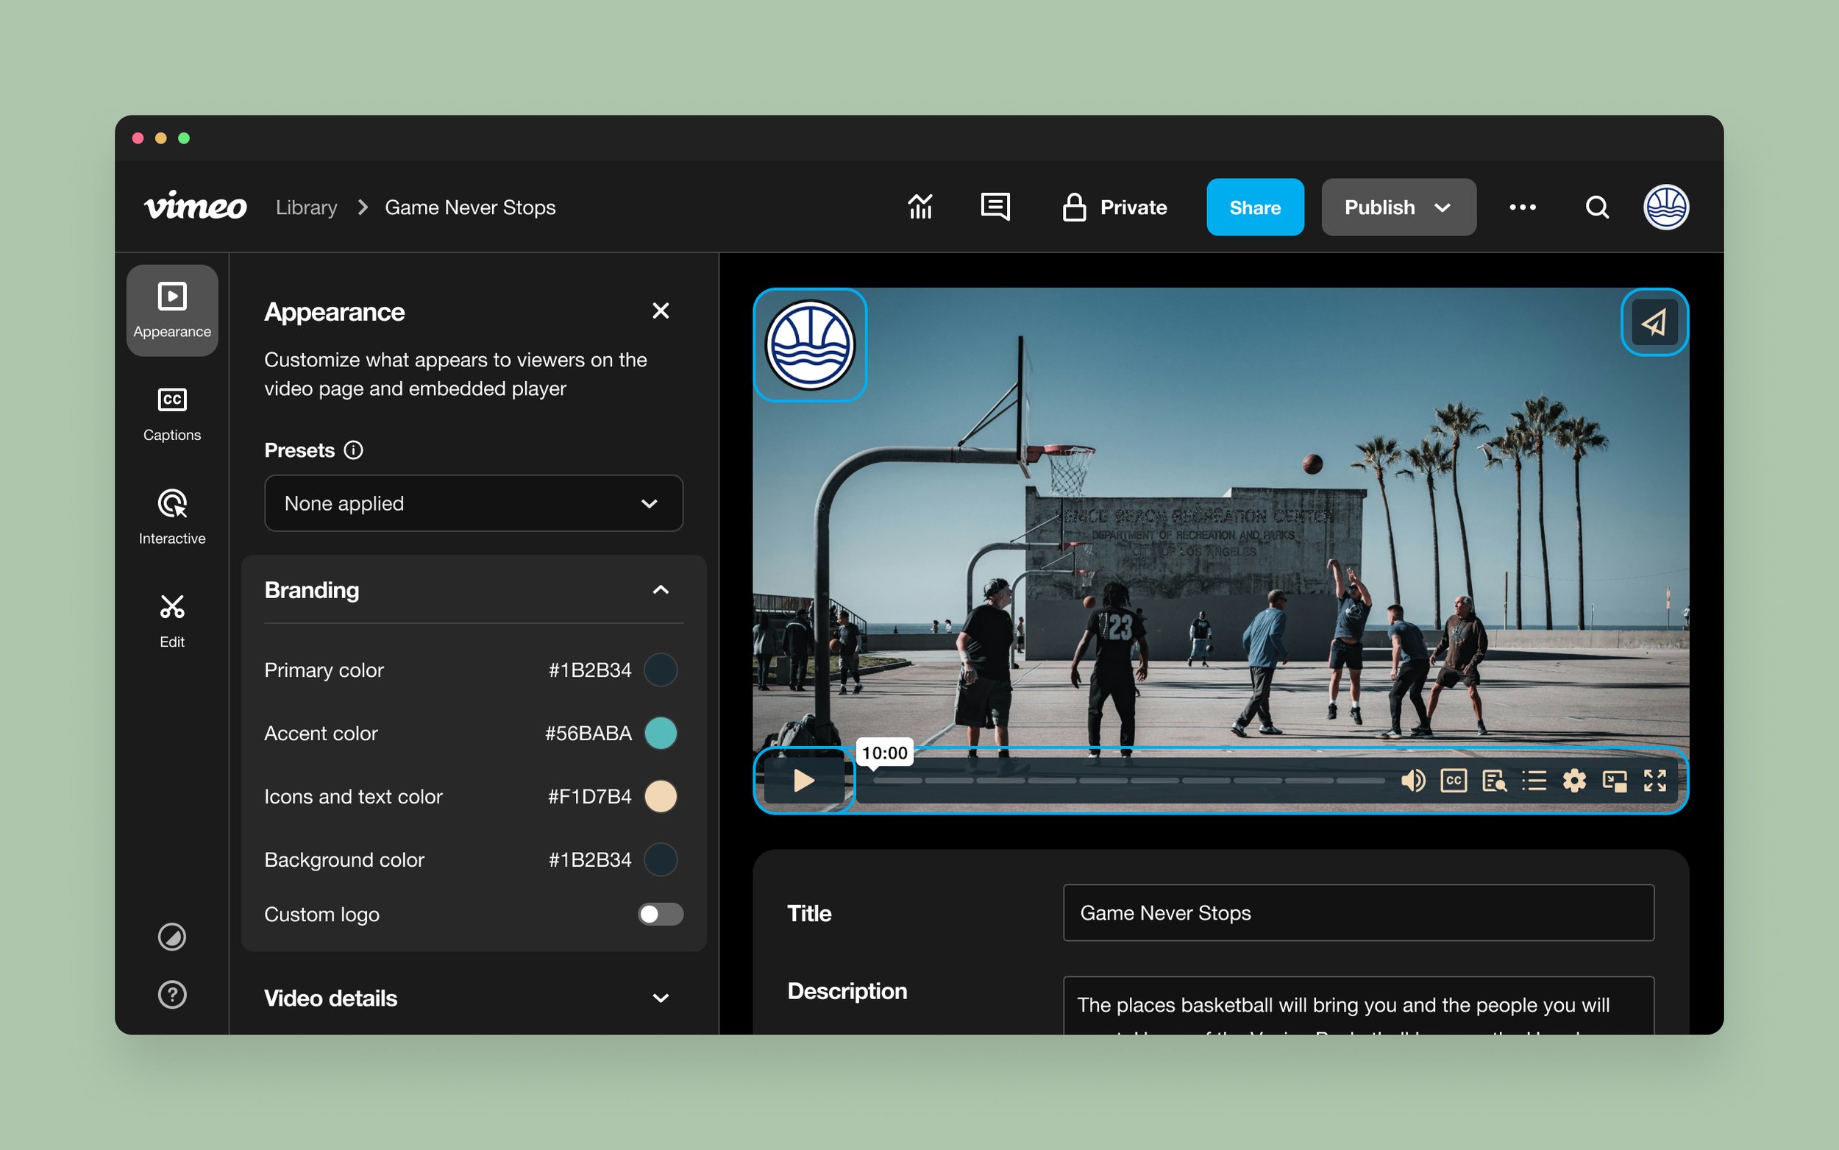Screen dimensions: 1839x1150
Task: Collapse the Branding section
Action: [x=661, y=589]
